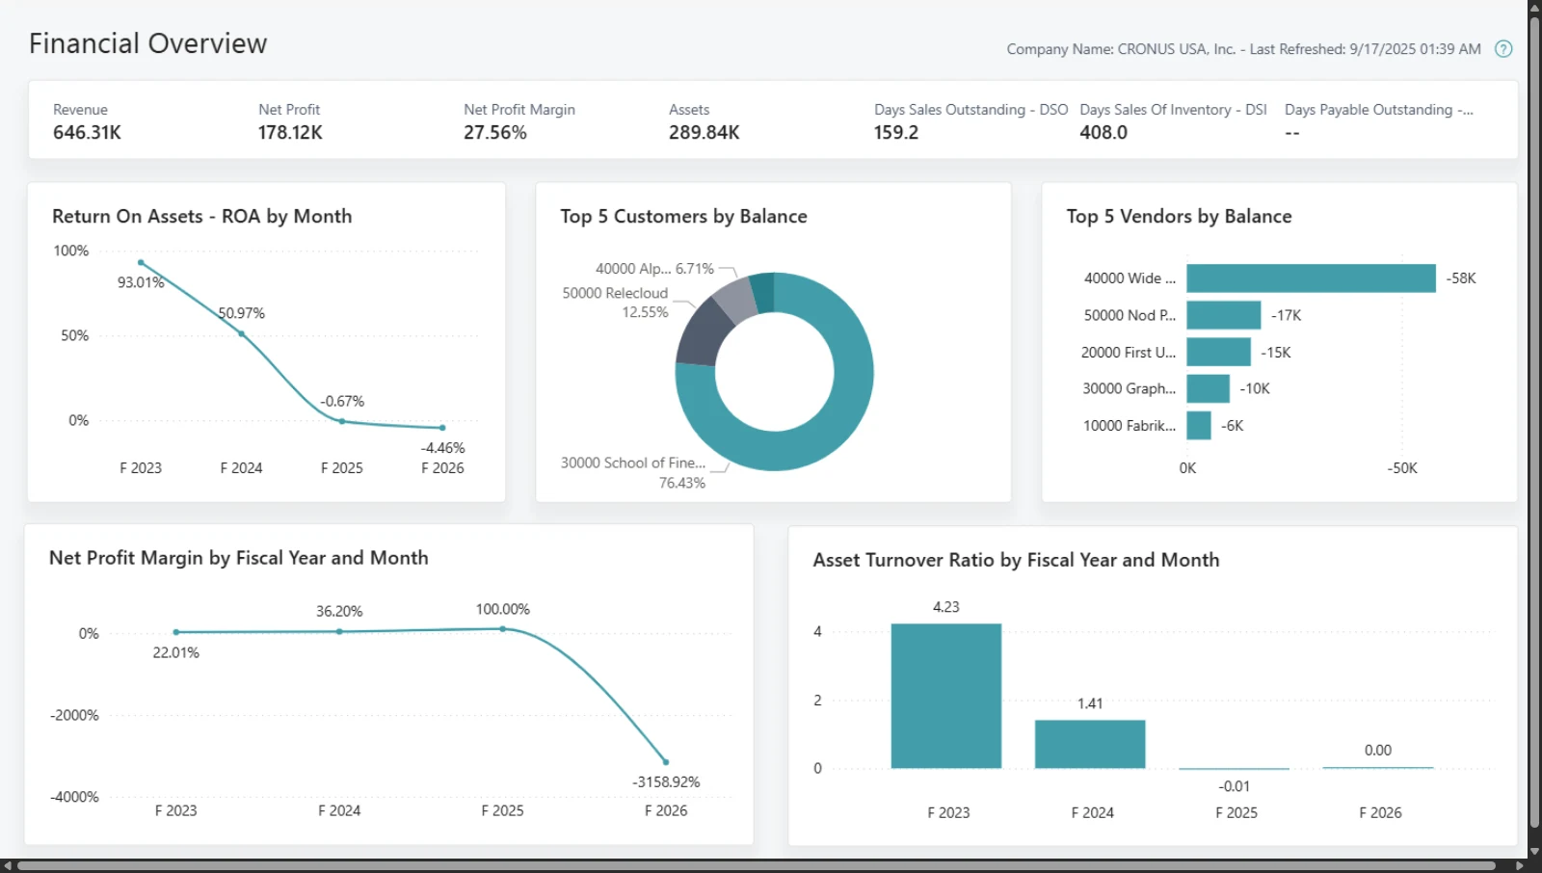This screenshot has width=1542, height=873.
Task: Click the horizontal scrollbar thumb at bottom
Action: (x=757, y=865)
